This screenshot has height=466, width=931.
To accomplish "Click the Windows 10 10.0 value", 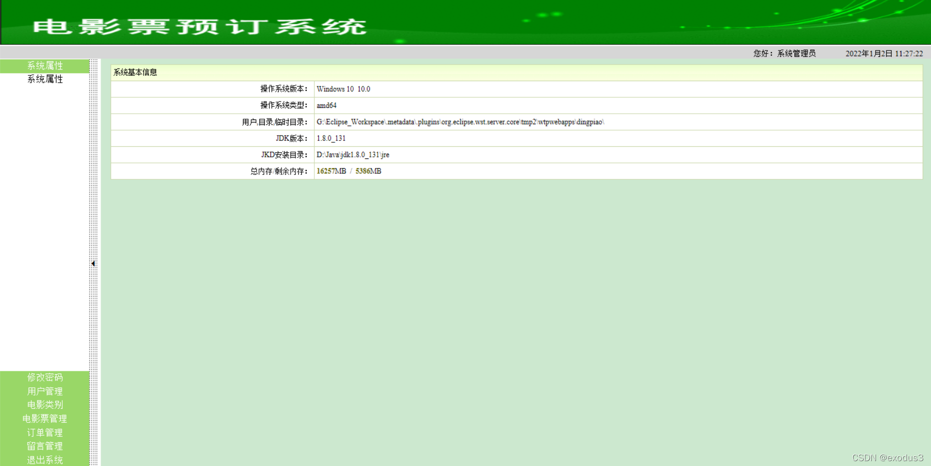I will click(x=344, y=89).
